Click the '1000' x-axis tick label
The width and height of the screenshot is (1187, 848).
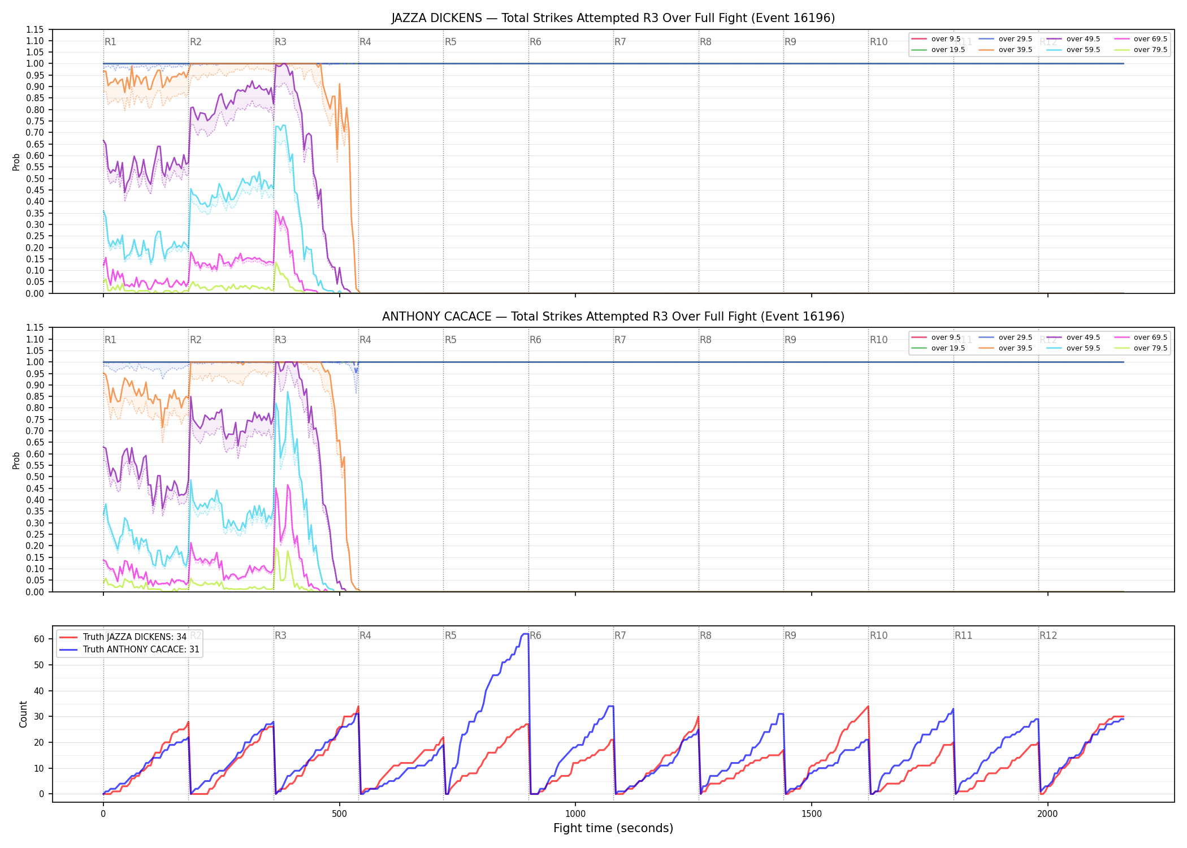pos(575,814)
